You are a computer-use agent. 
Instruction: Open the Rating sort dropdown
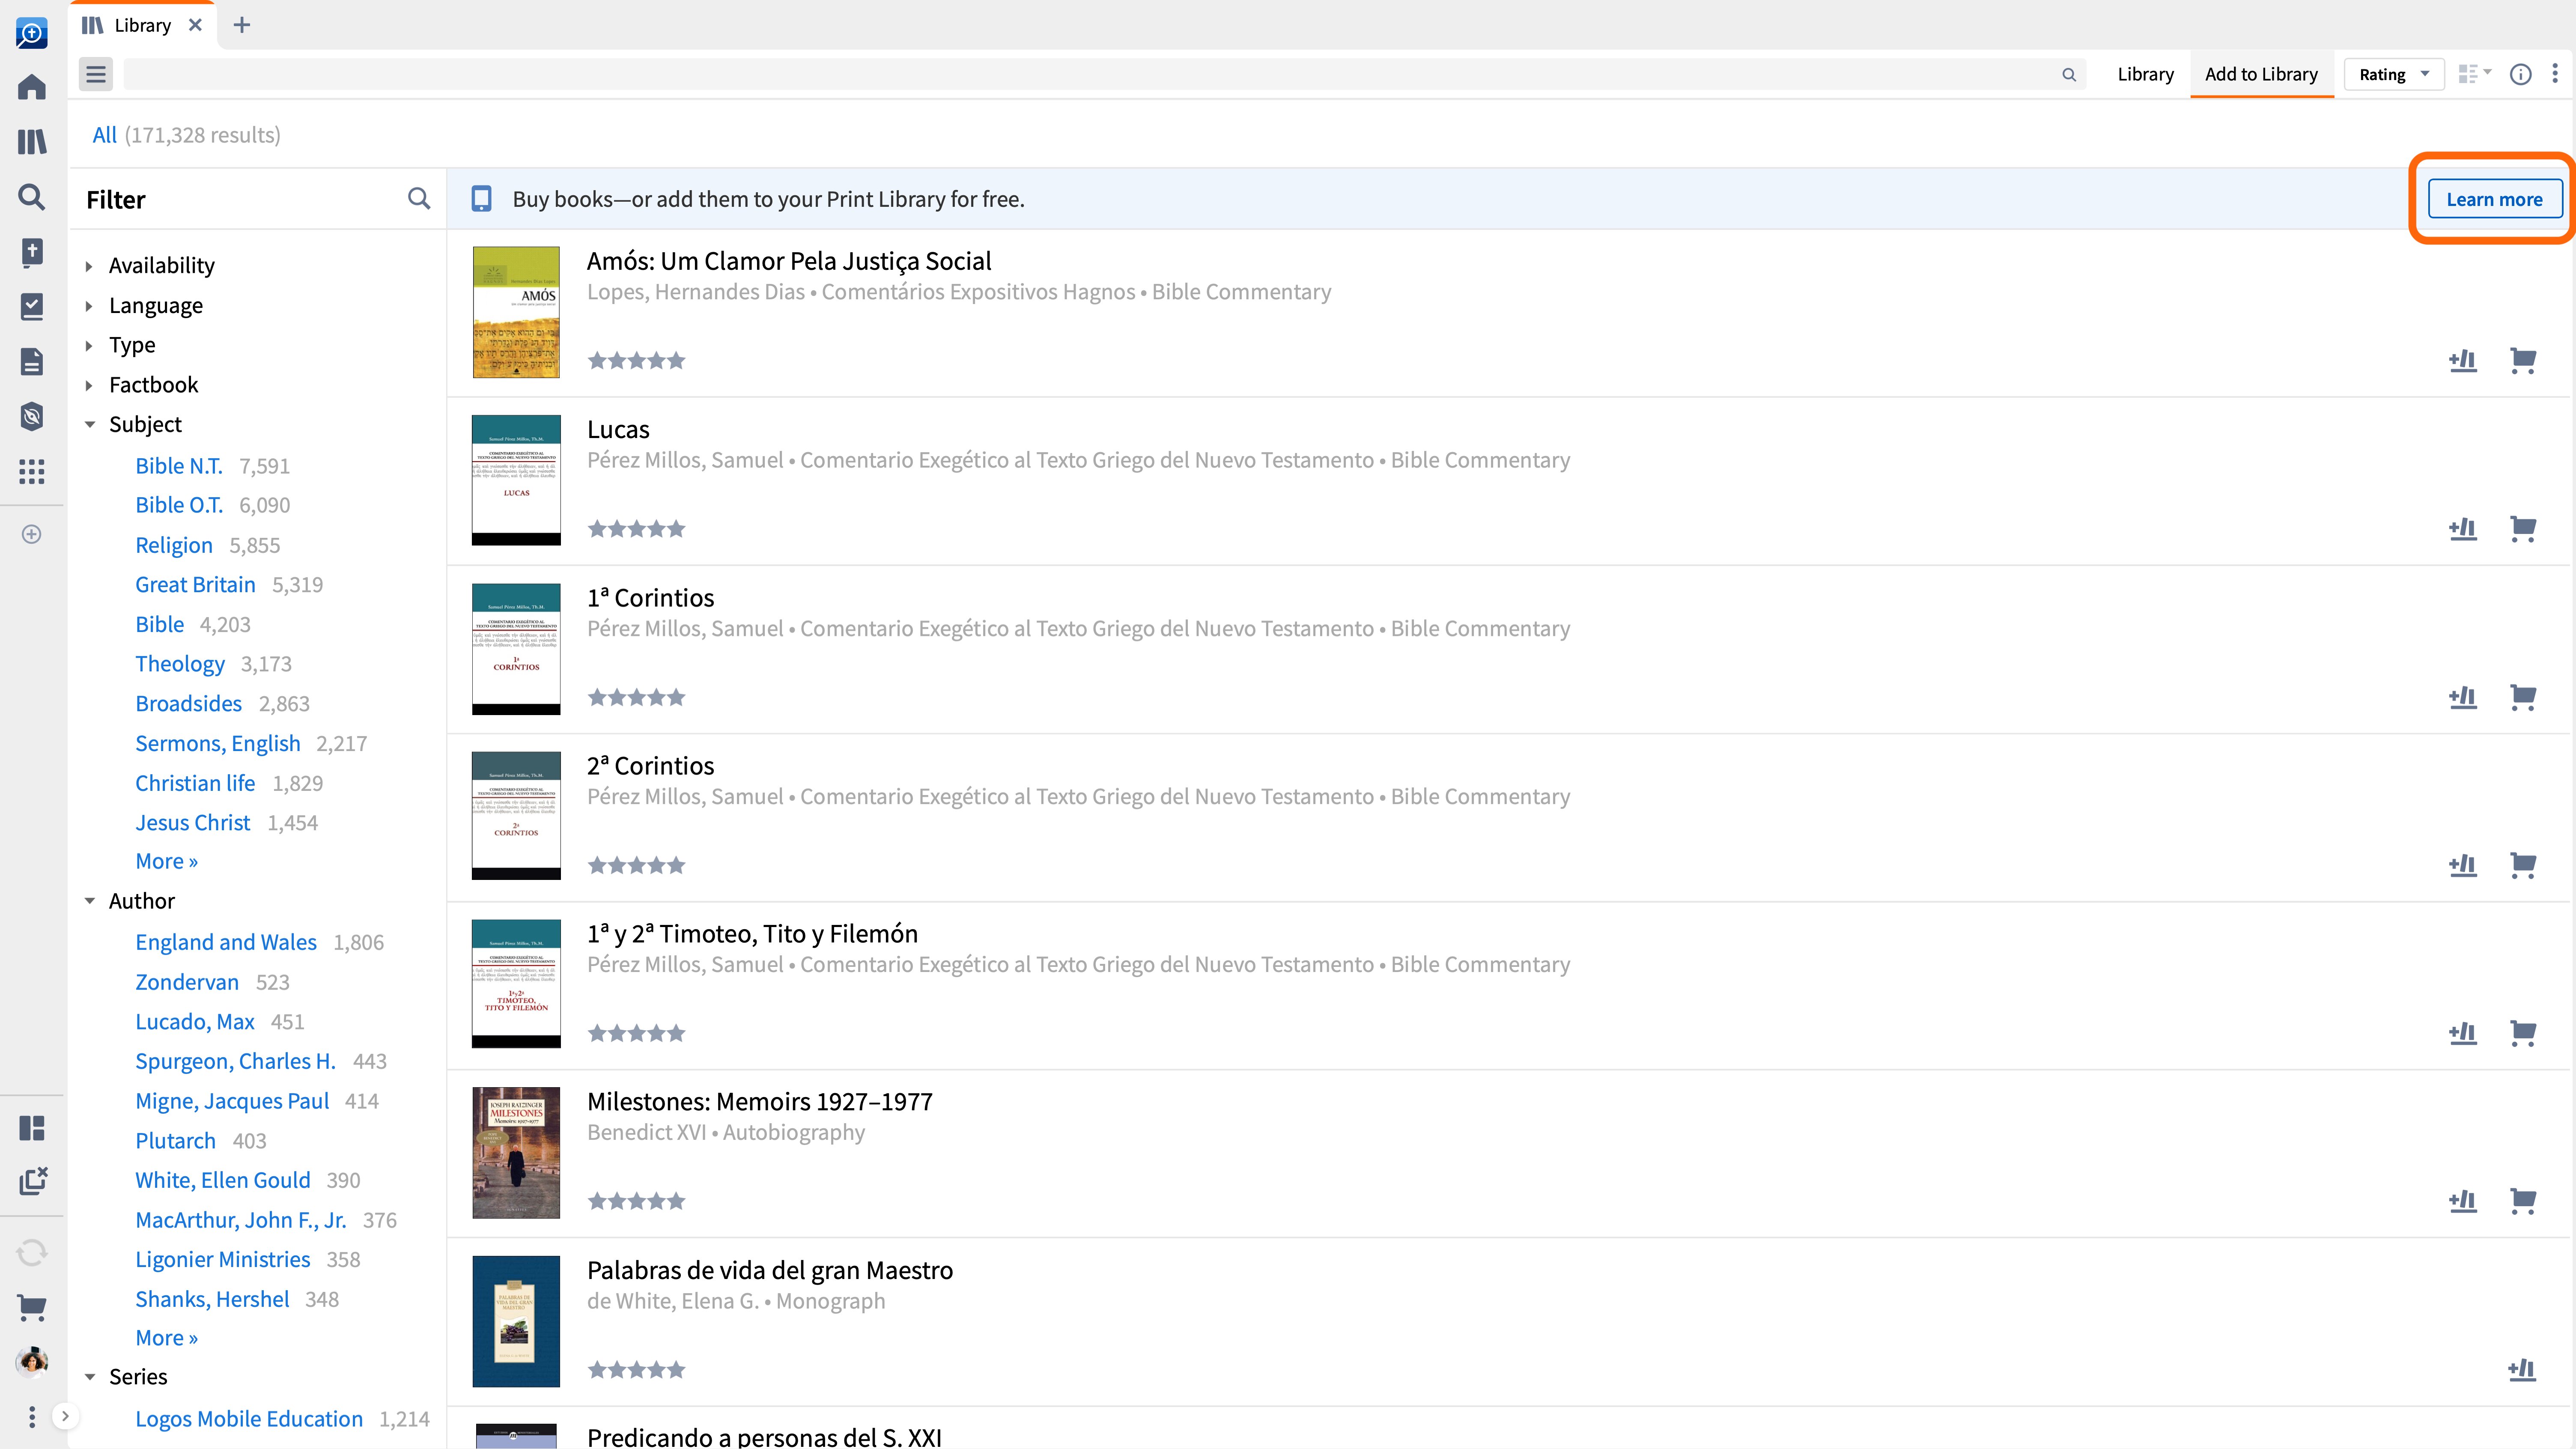tap(2393, 74)
